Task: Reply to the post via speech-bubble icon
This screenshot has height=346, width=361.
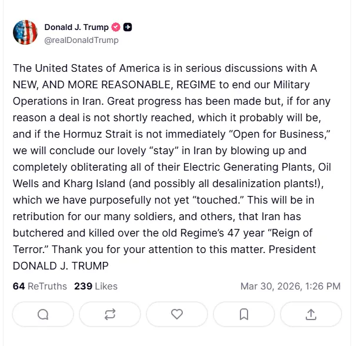Action: (43, 314)
